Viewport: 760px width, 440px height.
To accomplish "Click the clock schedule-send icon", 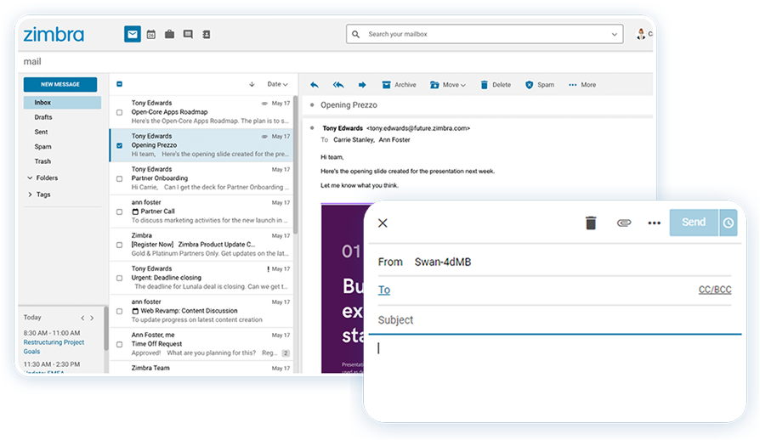I will tap(729, 223).
